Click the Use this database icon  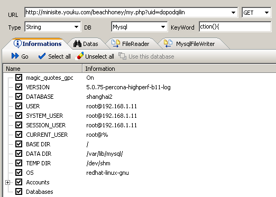pyautogui.click(x=122, y=56)
